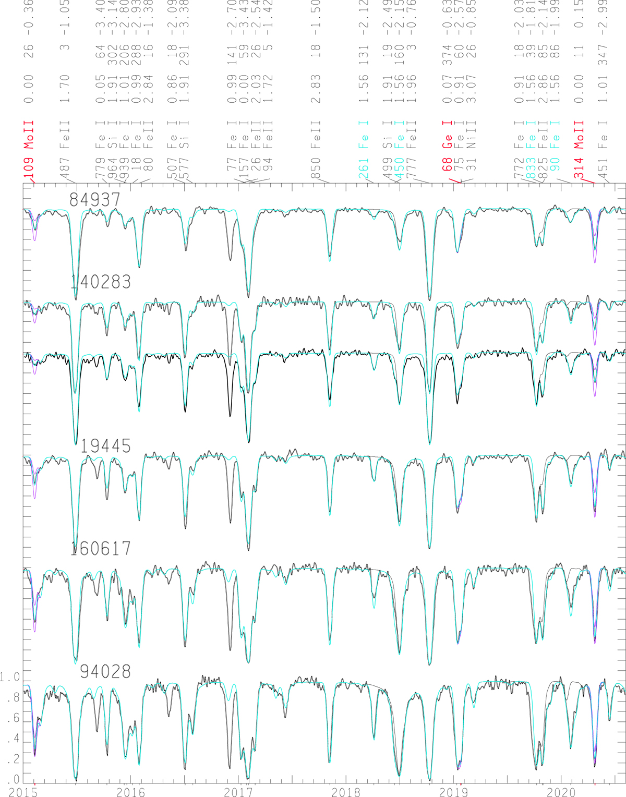626x797 pixels.
Task: Click the star label 84937
Action: click(94, 200)
